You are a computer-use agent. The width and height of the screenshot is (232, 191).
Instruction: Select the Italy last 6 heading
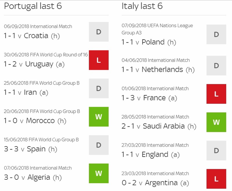pos(142,6)
